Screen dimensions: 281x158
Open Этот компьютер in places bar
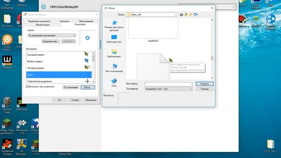pos(114,68)
